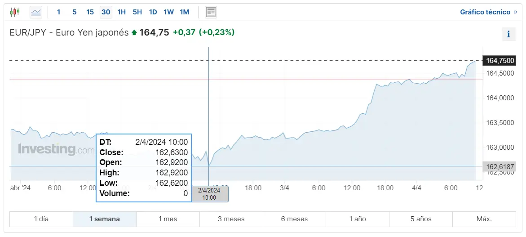Choose the 1H interval
Screen dimensions: 526x237
[121, 12]
